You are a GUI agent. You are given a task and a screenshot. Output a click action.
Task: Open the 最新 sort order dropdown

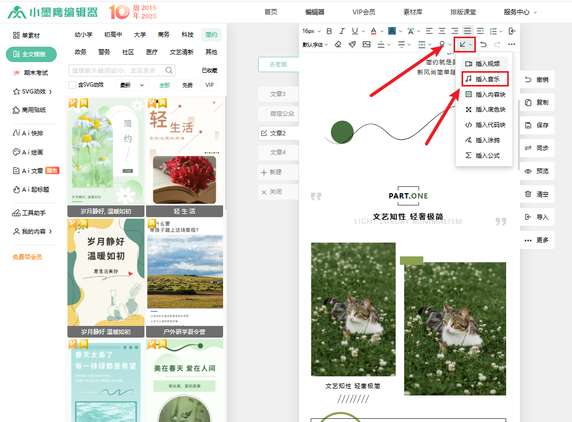pyautogui.click(x=132, y=85)
